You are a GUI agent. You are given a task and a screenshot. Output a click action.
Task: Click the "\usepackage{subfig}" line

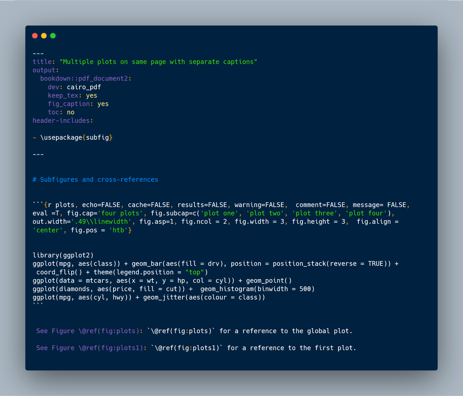(73, 138)
